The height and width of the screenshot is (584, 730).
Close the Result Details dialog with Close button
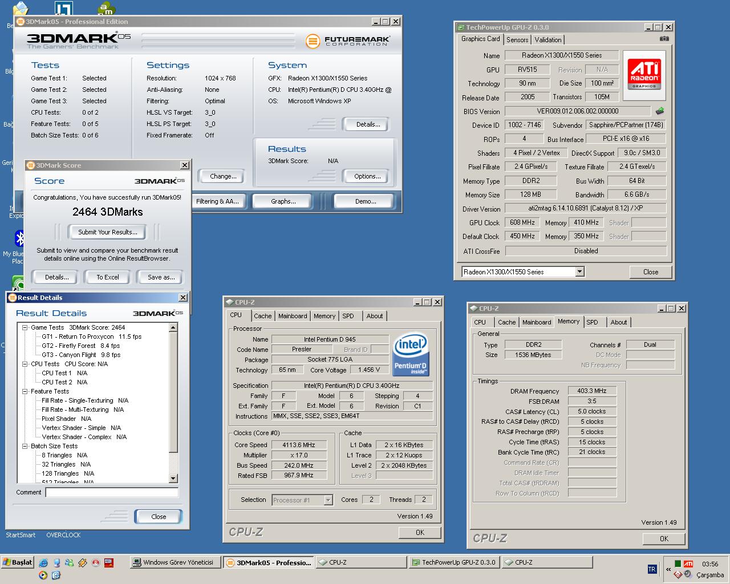[x=159, y=517]
